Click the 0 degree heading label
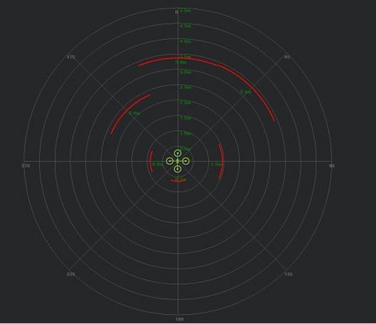The width and height of the screenshot is (376, 324). (176, 11)
